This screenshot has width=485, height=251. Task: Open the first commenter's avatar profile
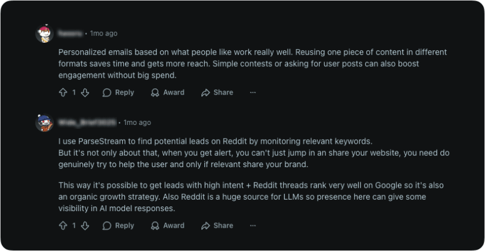point(45,34)
